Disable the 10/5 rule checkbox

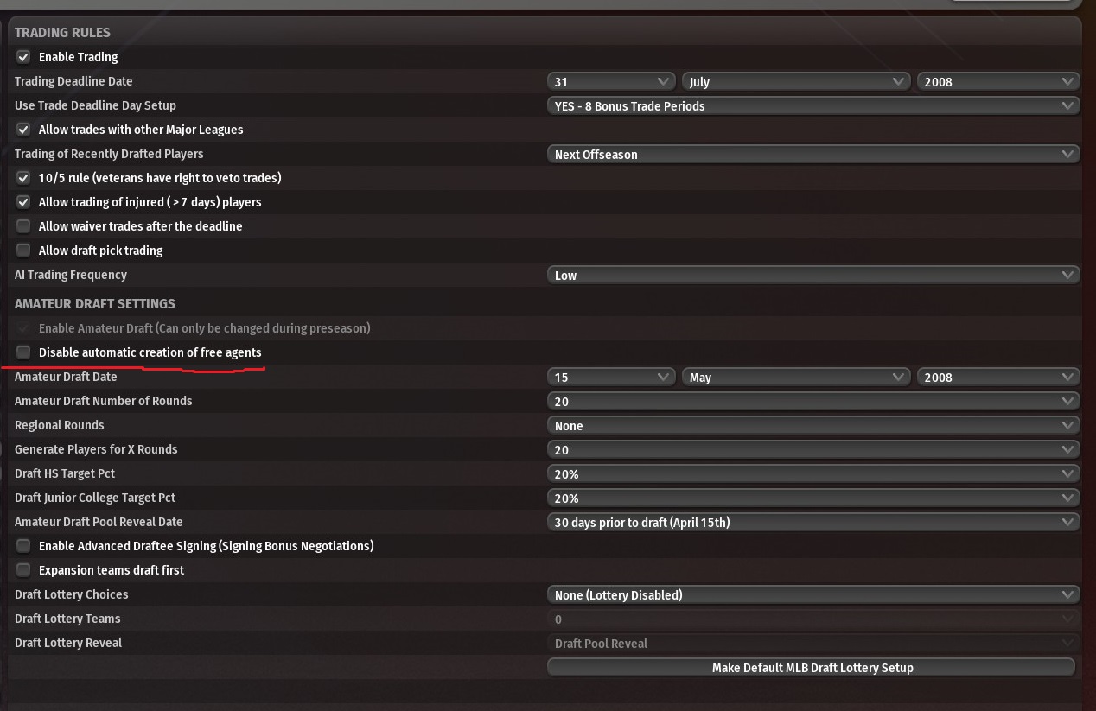click(x=23, y=178)
